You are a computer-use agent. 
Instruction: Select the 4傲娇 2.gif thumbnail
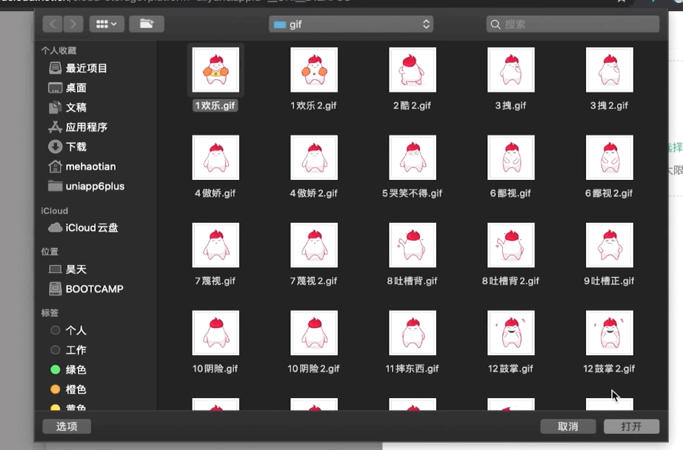coord(314,158)
